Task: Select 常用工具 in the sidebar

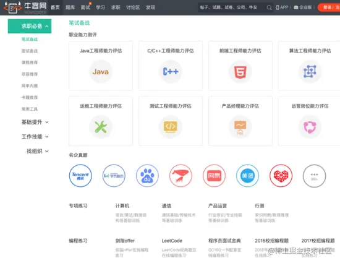Action: (x=30, y=109)
